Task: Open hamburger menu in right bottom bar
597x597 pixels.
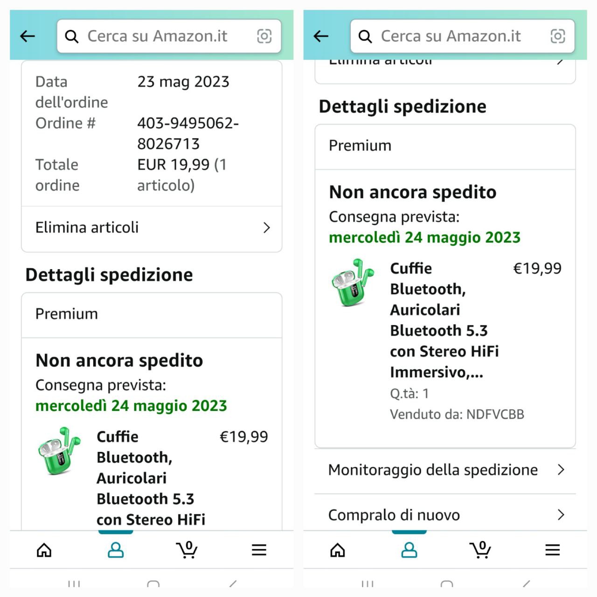Action: 552,550
